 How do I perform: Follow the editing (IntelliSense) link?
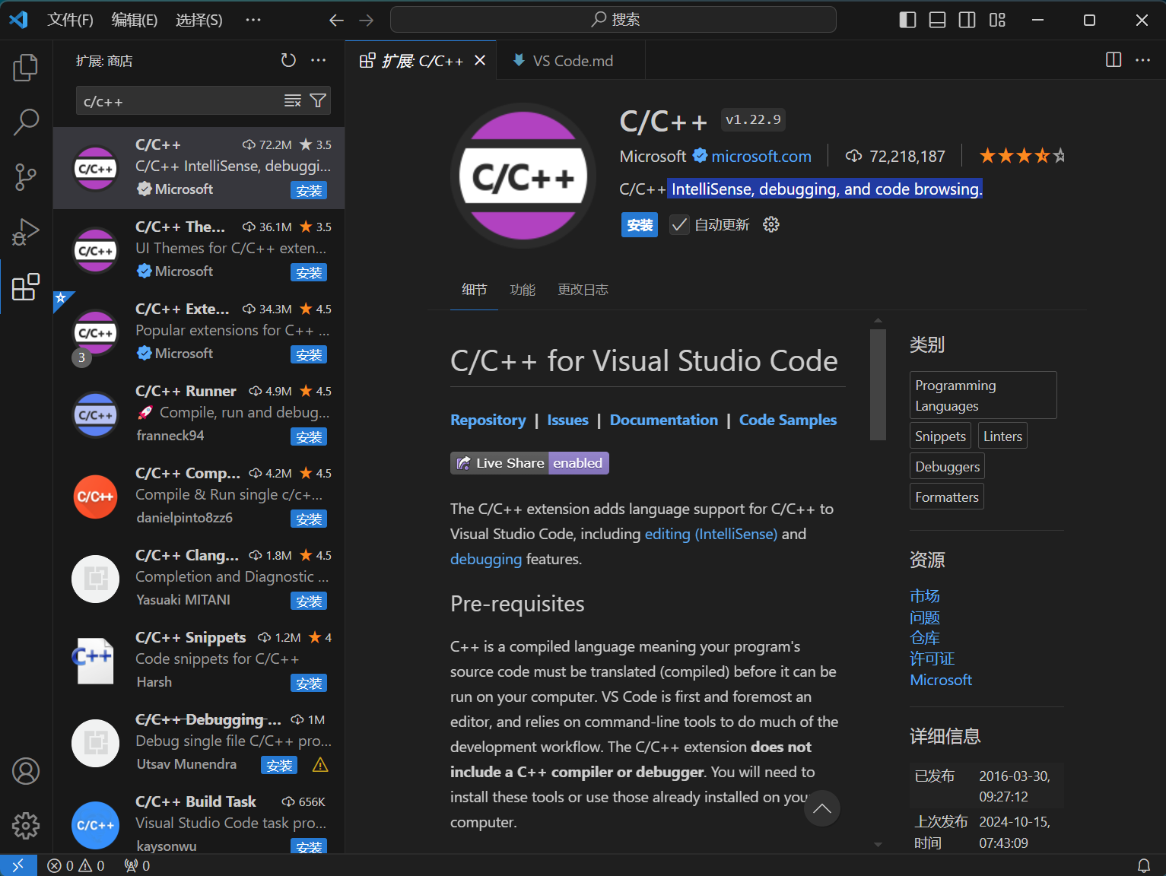(x=711, y=534)
